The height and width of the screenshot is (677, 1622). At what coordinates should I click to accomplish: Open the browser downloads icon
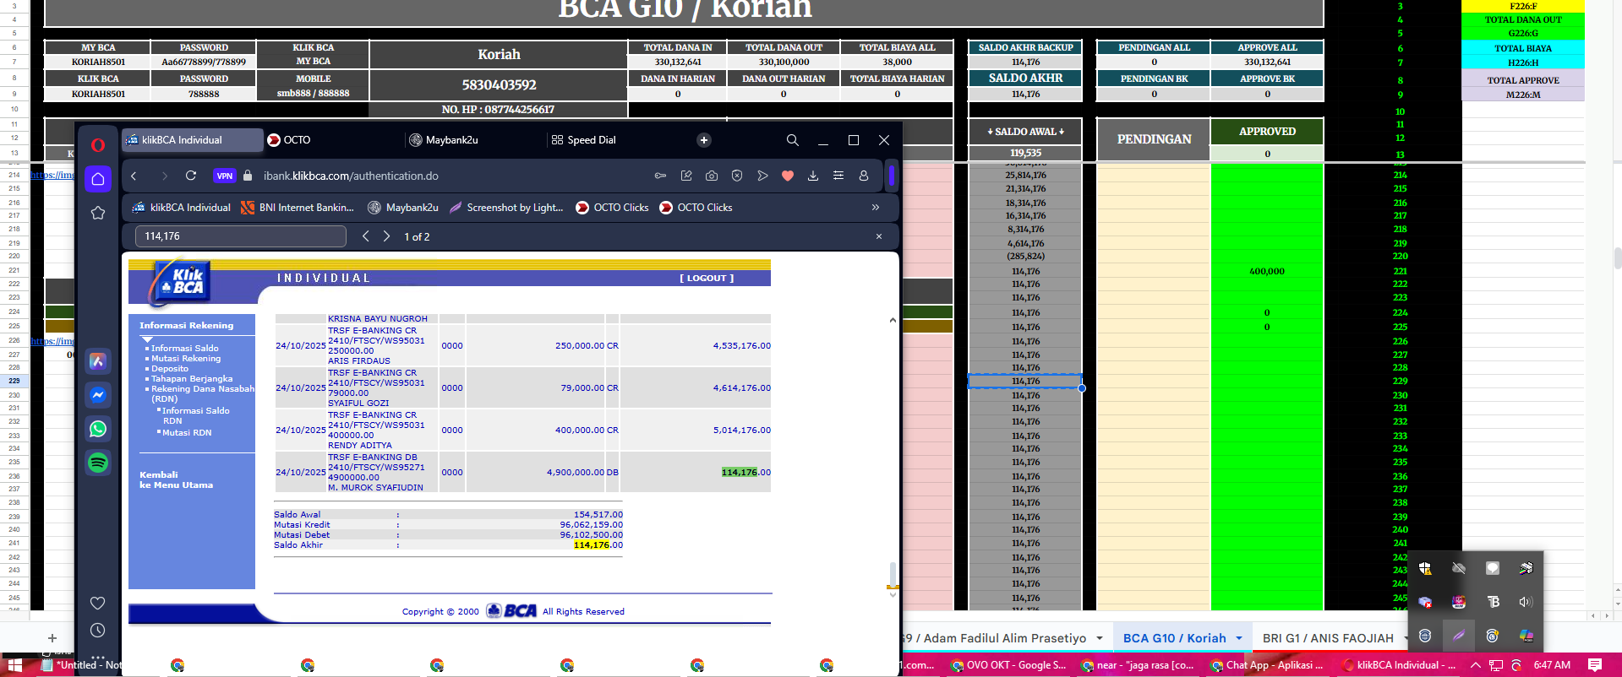[x=813, y=176]
